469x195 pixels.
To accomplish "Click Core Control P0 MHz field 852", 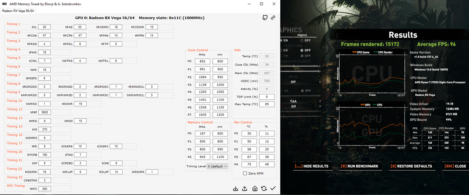I will point(202,62).
